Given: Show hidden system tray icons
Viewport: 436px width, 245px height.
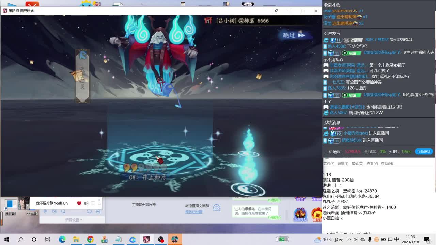Looking at the screenshot, I should (349, 239).
